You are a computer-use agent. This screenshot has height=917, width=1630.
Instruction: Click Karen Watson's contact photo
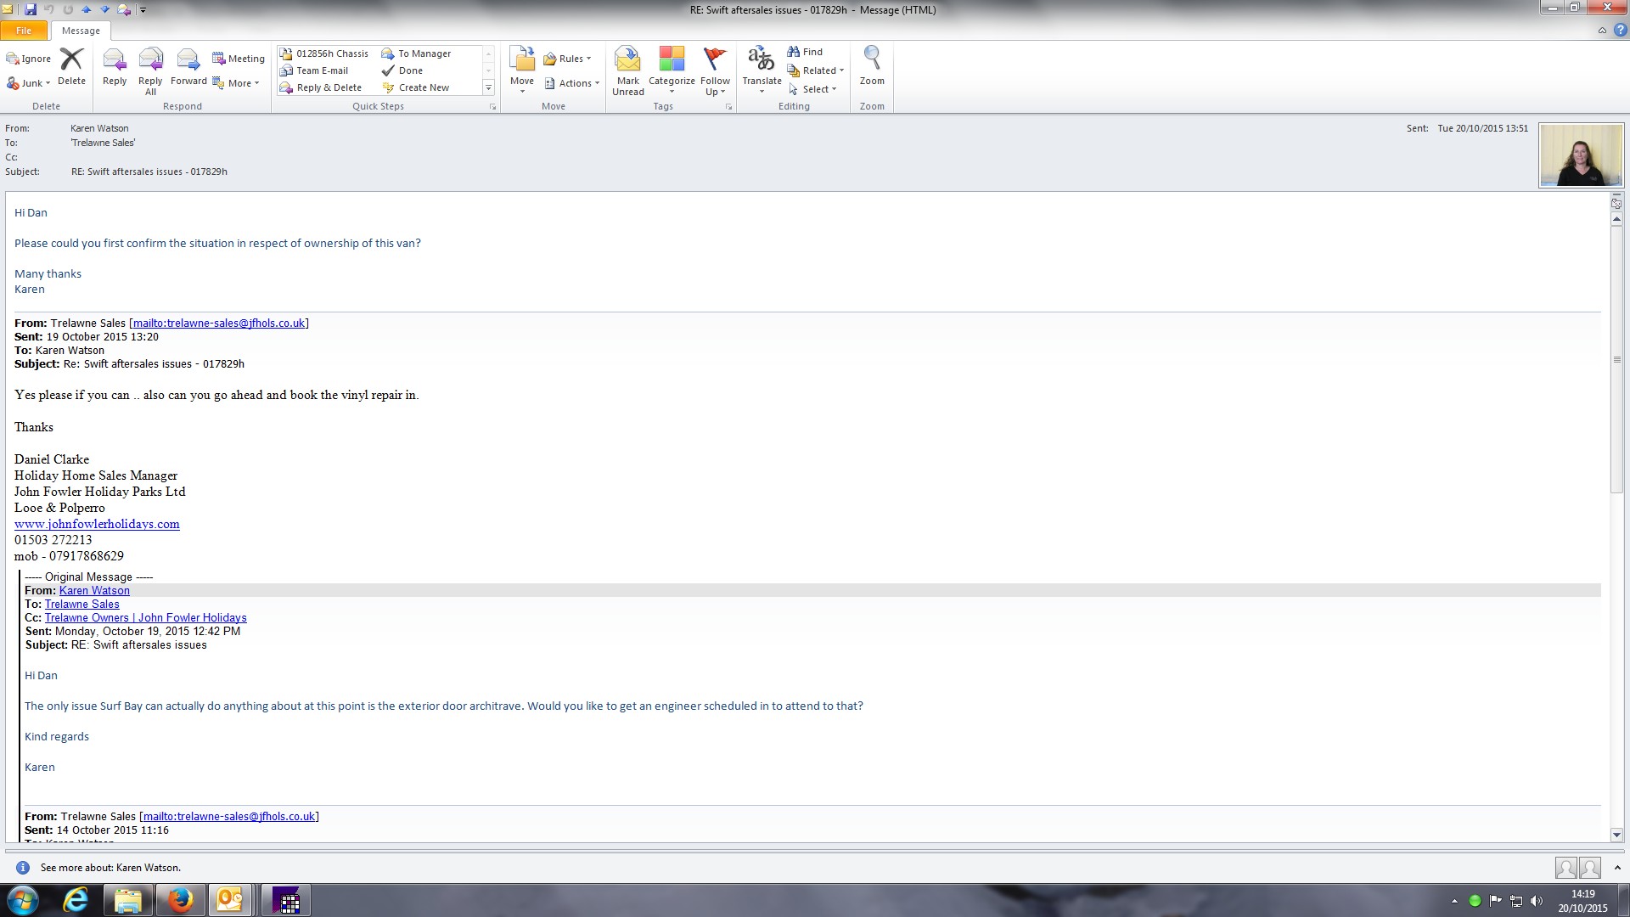(x=1581, y=155)
